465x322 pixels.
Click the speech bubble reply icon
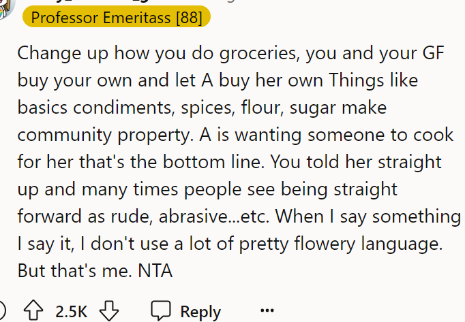(161, 311)
